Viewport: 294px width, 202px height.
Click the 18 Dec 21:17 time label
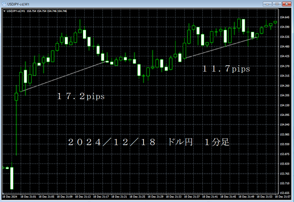pos(101,197)
